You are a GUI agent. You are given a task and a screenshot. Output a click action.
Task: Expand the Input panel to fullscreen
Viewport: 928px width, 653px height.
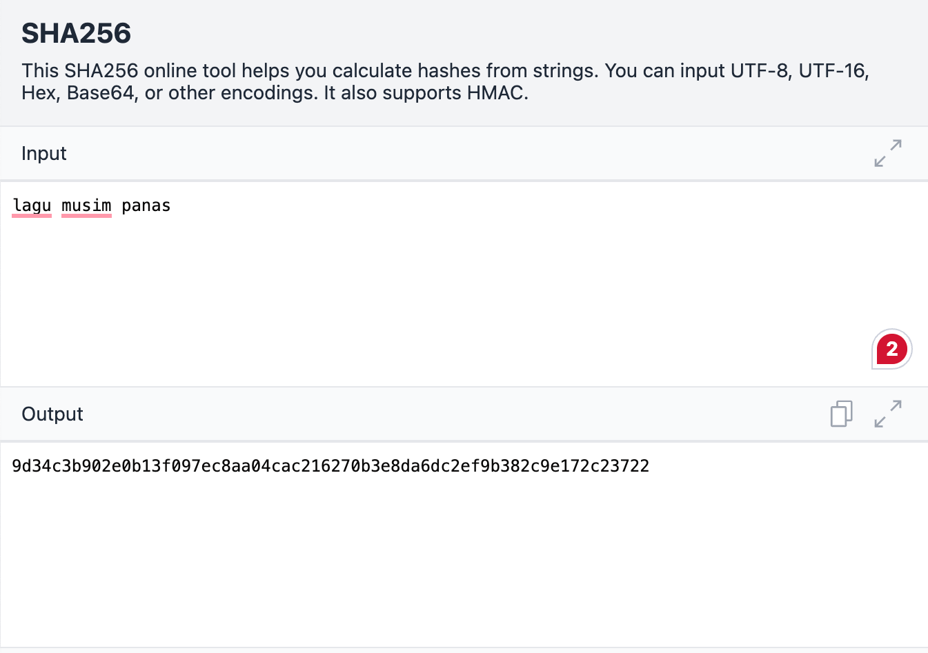[887, 153]
